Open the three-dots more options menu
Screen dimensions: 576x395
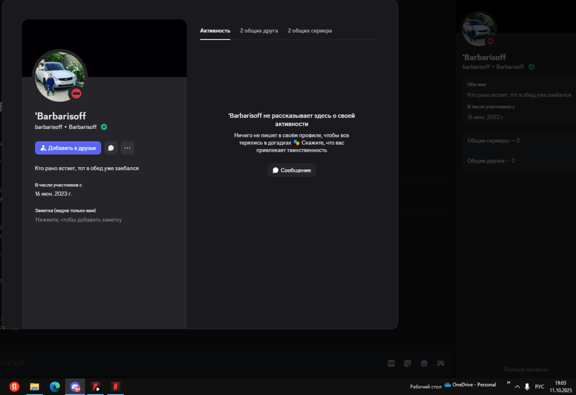[x=127, y=148]
